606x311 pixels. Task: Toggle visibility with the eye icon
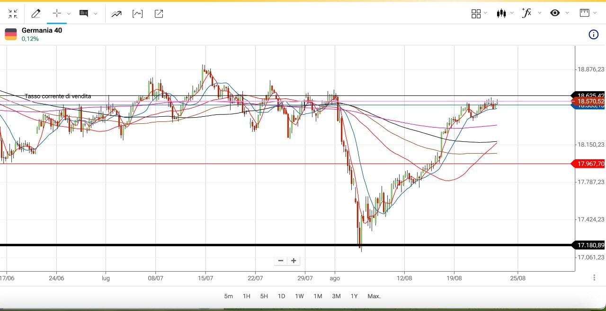tap(555, 13)
